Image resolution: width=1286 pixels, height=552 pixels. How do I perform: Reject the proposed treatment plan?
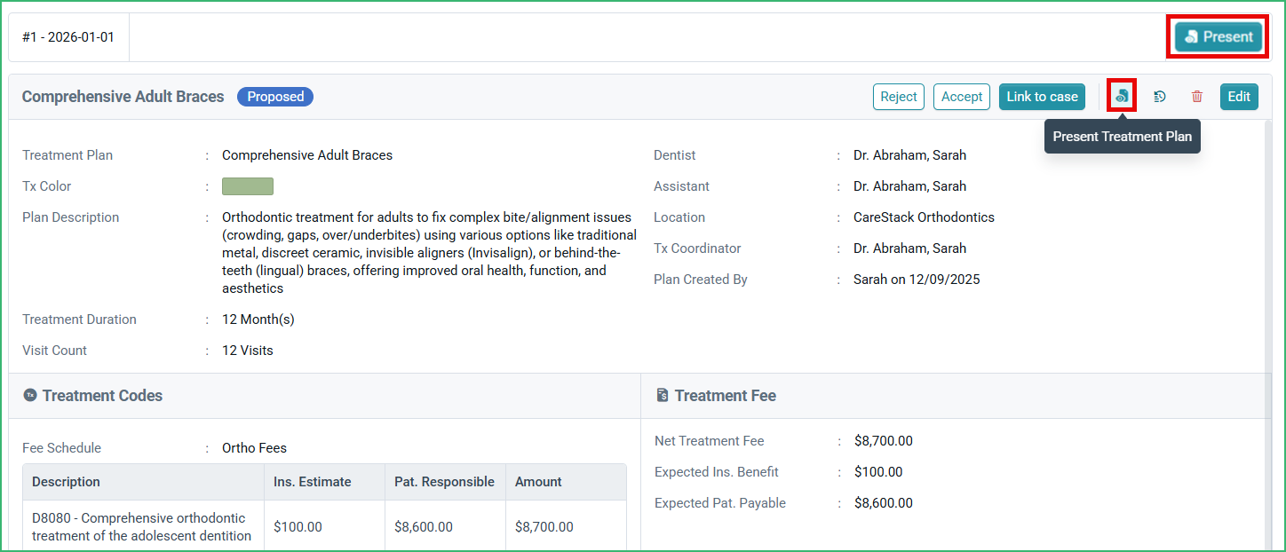pyautogui.click(x=899, y=97)
